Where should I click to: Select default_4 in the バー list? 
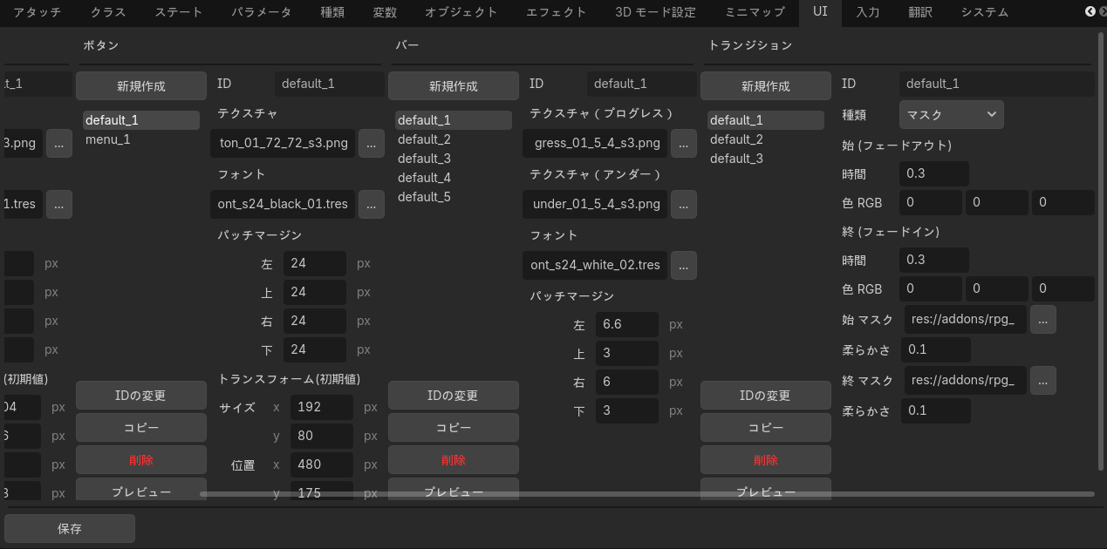tap(454, 178)
